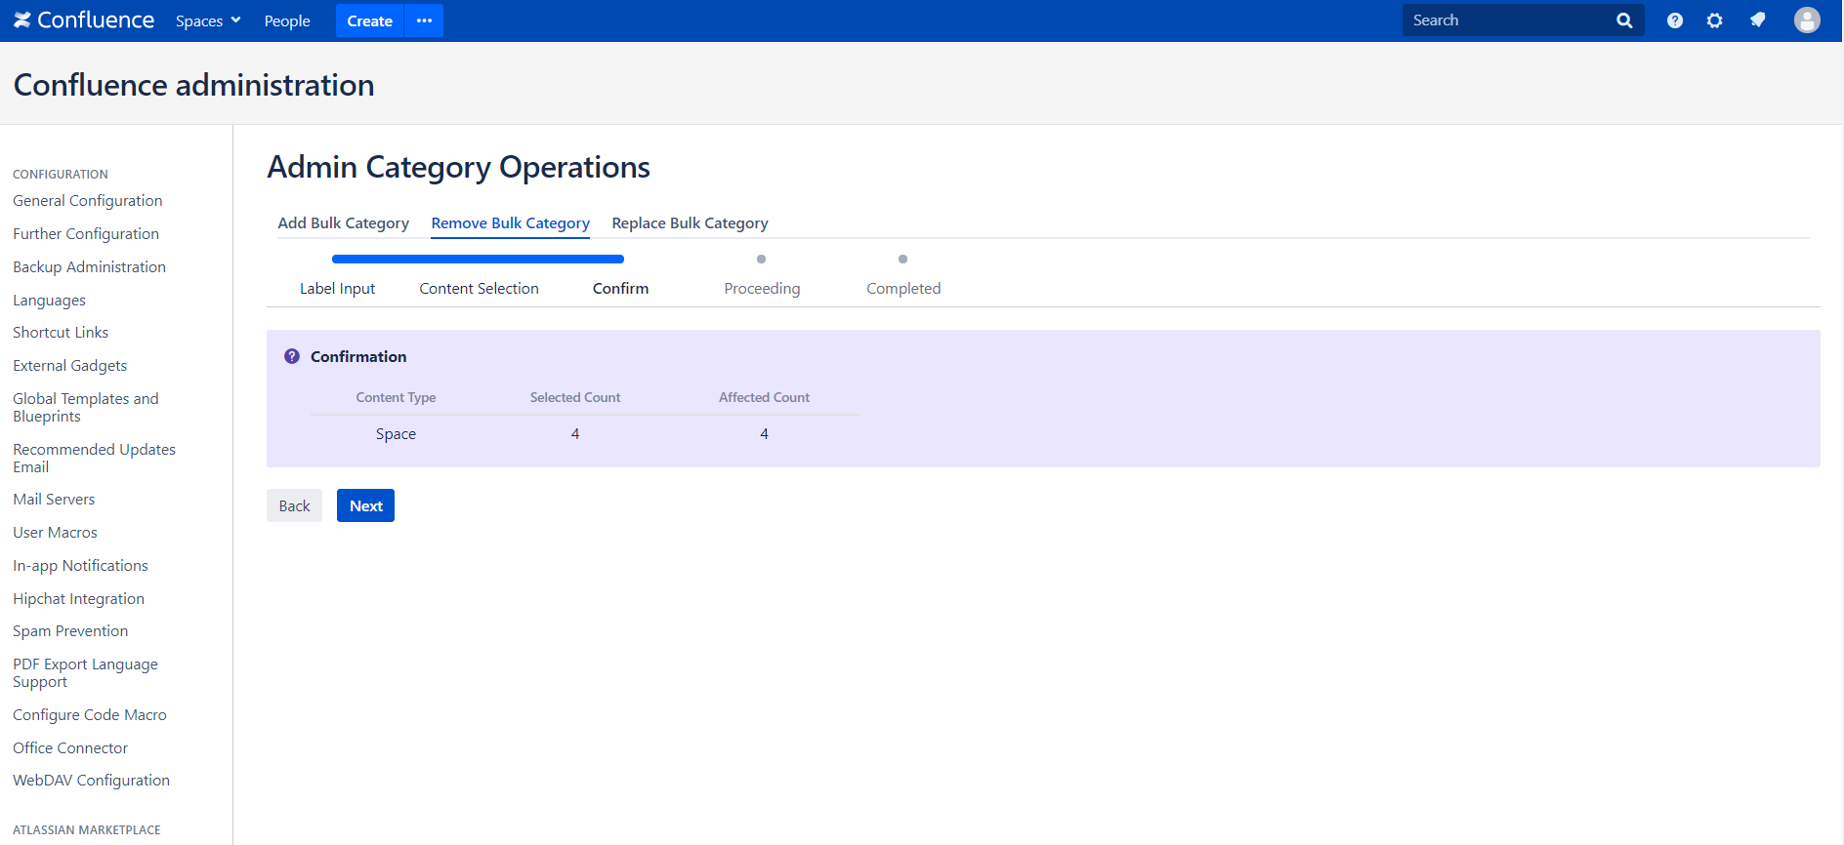The height and width of the screenshot is (845, 1844).
Task: Click the Back button
Action: (x=294, y=505)
